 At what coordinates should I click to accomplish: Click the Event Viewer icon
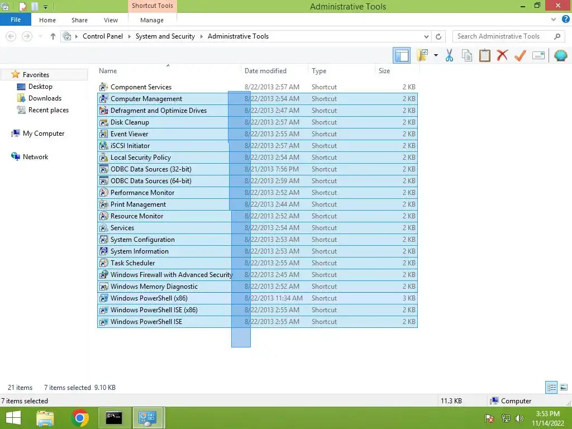coord(103,134)
